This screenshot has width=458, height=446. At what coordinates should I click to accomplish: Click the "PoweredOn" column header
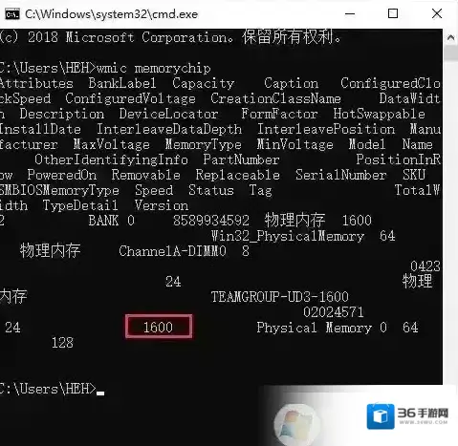click(x=62, y=175)
